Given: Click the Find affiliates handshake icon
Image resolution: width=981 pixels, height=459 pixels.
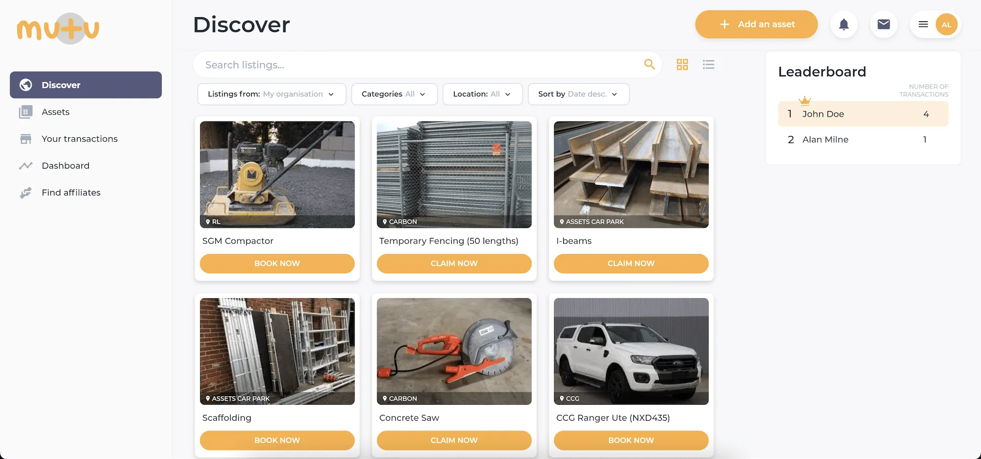Looking at the screenshot, I should pos(26,193).
